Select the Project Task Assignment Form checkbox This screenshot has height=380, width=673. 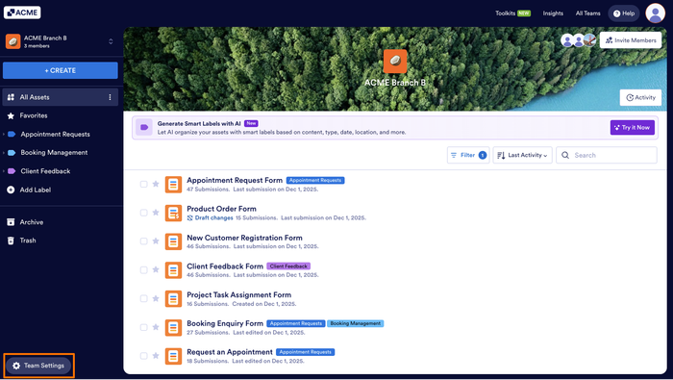(144, 298)
